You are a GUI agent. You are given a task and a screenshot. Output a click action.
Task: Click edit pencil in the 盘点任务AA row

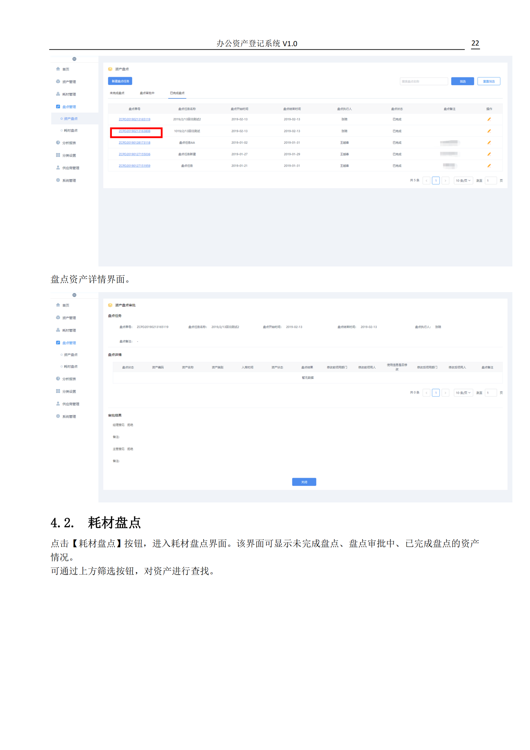coord(489,142)
